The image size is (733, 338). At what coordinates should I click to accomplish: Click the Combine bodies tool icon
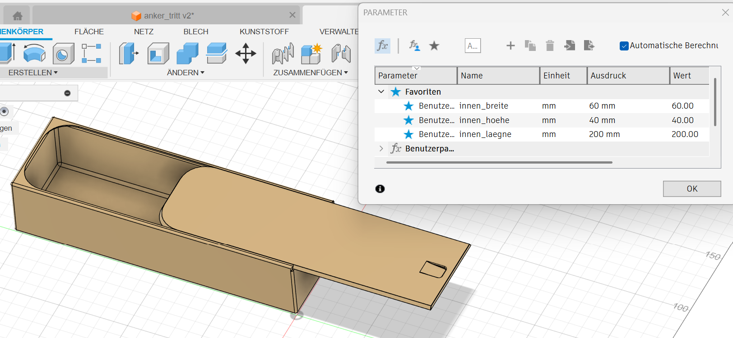click(x=187, y=54)
